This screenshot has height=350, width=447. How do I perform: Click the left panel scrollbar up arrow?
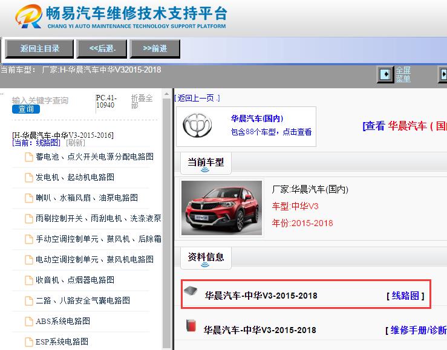point(167,94)
